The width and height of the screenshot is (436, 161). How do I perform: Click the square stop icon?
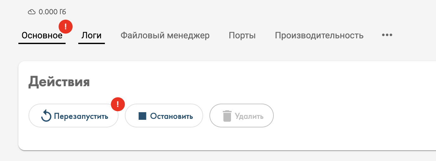[x=142, y=116]
